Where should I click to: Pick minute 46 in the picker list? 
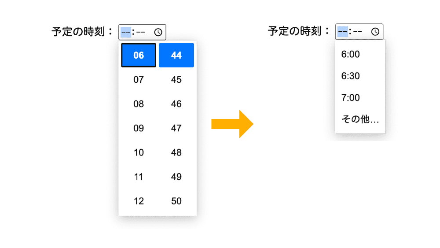click(x=176, y=104)
